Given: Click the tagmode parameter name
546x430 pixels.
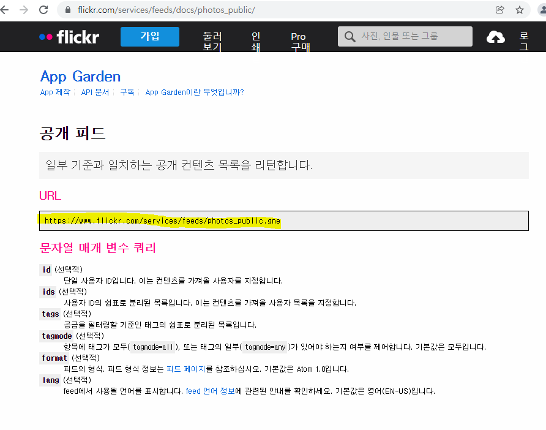Looking at the screenshot, I should click(x=57, y=336).
